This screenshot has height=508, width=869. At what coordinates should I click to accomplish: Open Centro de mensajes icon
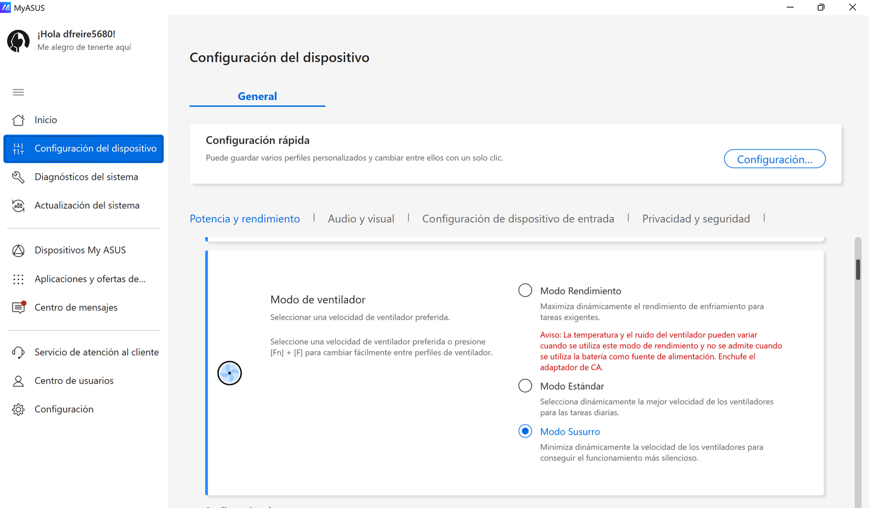[18, 307]
